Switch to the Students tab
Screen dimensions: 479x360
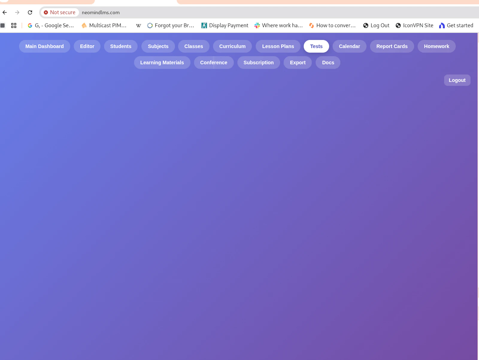click(121, 46)
